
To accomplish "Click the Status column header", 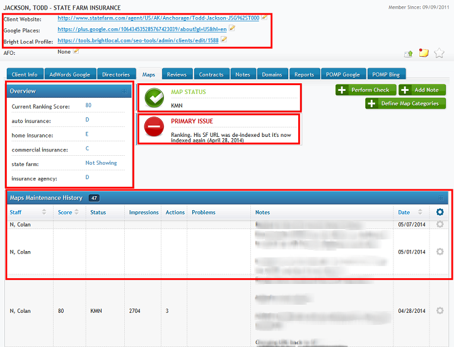I will point(98,213).
